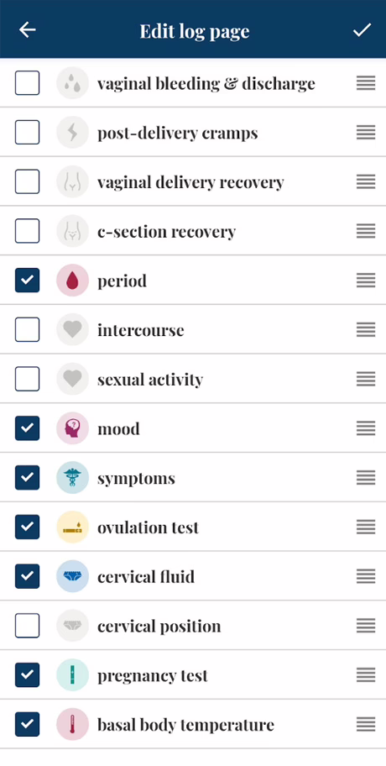Image resolution: width=386 pixels, height=766 pixels.
Task: Select the vaginal delivery recovery label
Action: pyautogui.click(x=190, y=182)
